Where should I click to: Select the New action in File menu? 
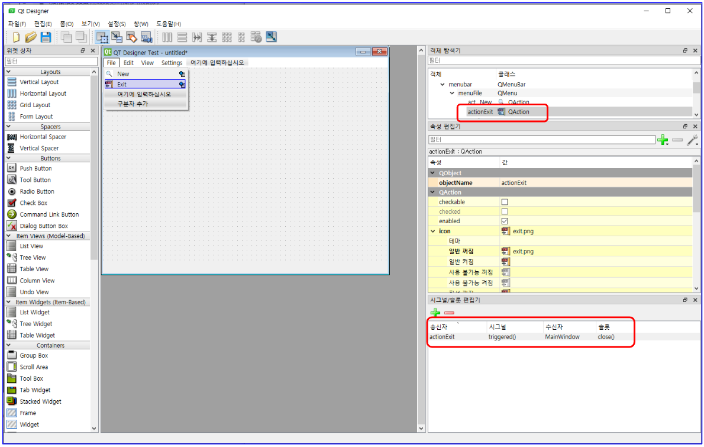point(146,74)
